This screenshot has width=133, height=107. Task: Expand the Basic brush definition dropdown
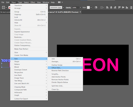click(63, 8)
